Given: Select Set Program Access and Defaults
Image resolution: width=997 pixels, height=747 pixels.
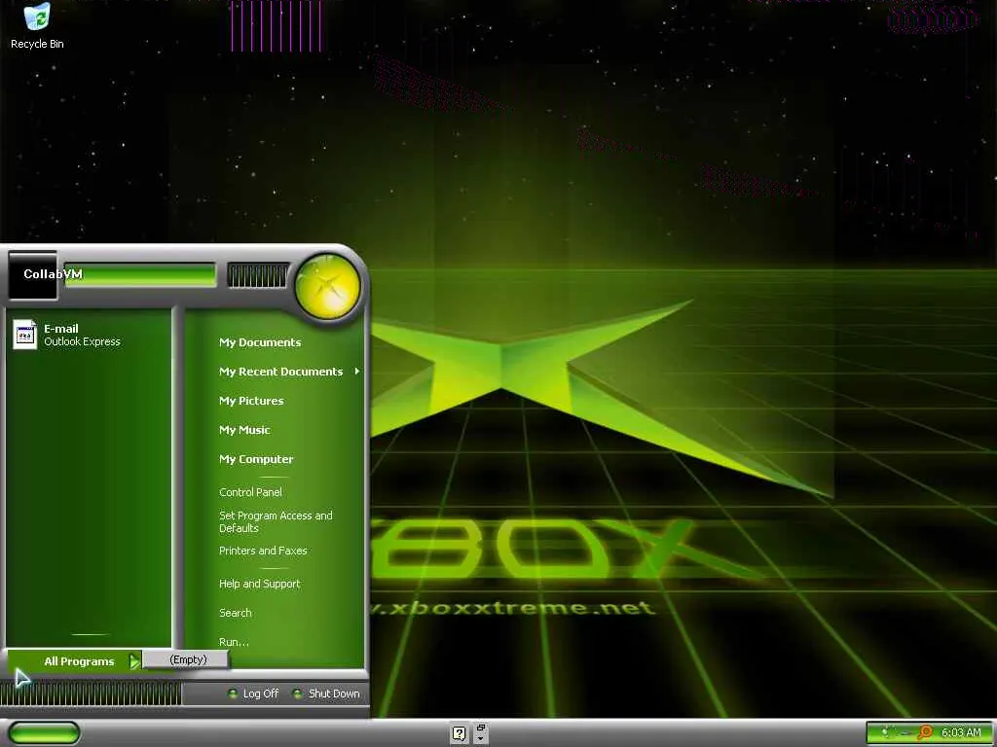Looking at the screenshot, I should click(x=276, y=521).
